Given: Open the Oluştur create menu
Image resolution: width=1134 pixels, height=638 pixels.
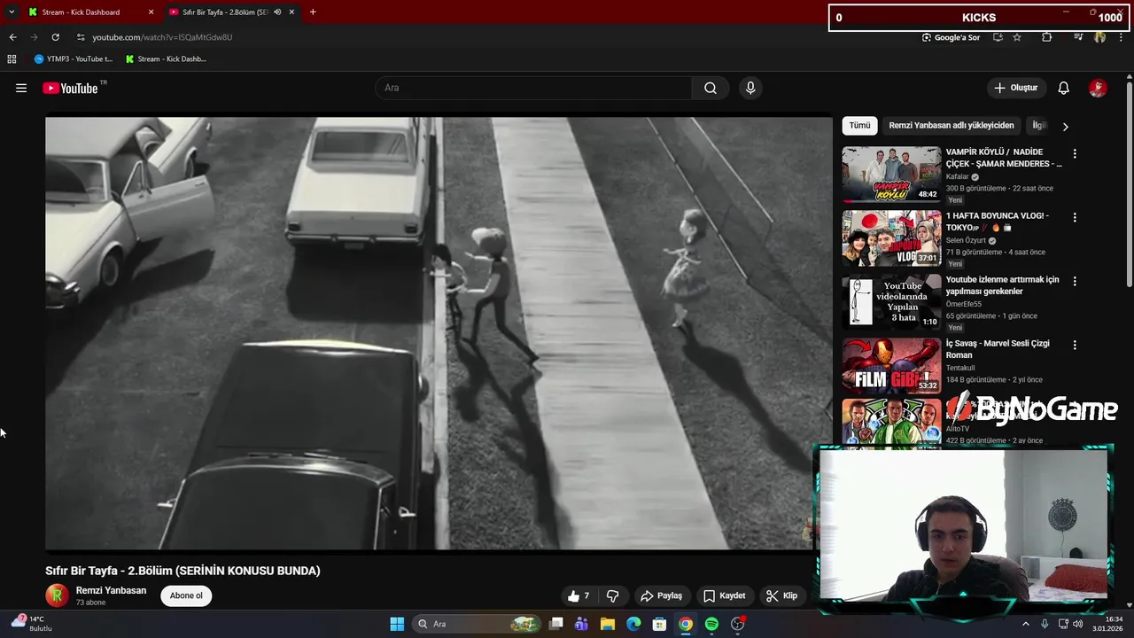Looking at the screenshot, I should point(1015,88).
